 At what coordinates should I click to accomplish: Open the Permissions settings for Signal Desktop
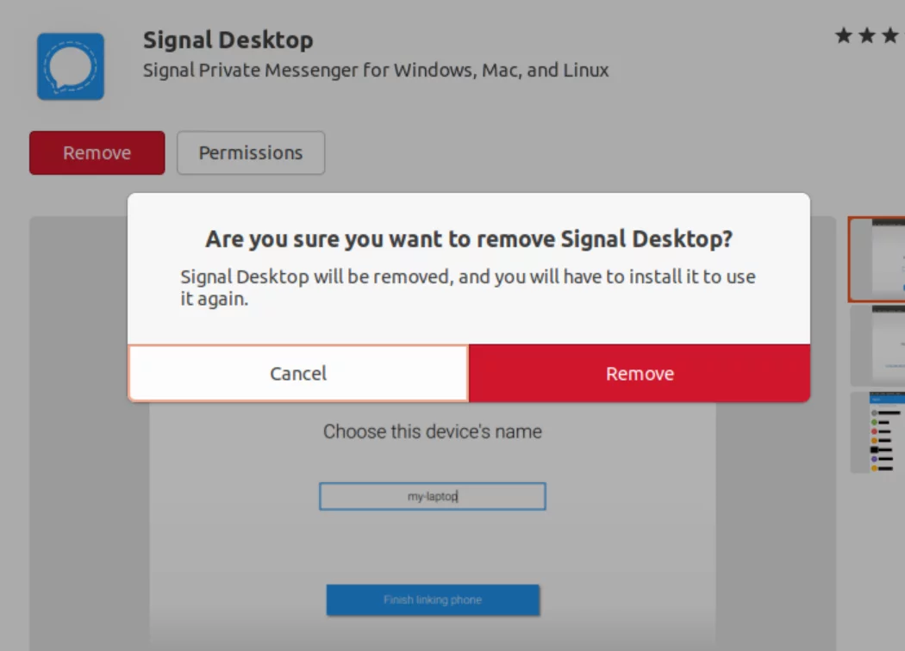point(251,152)
